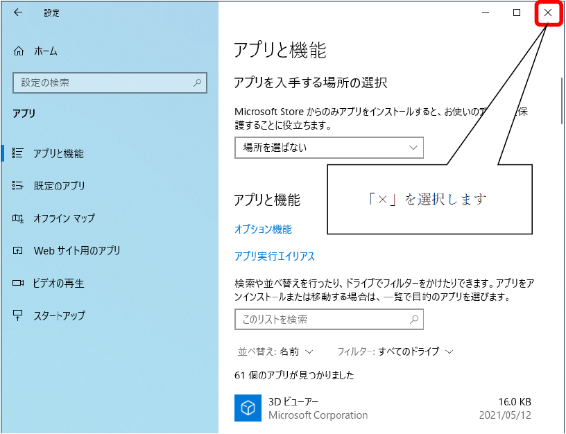Click the Web サイト用のアプリ sidebar icon

coord(19,251)
